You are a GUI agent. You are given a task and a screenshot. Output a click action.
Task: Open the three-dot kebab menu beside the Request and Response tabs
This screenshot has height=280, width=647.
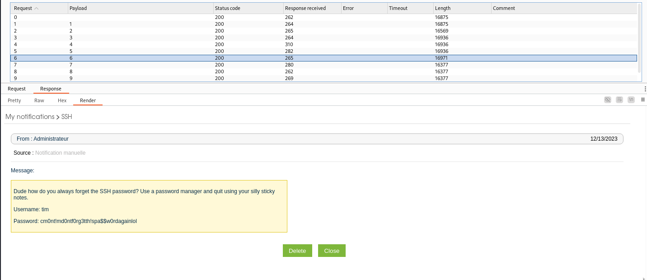[x=645, y=89]
